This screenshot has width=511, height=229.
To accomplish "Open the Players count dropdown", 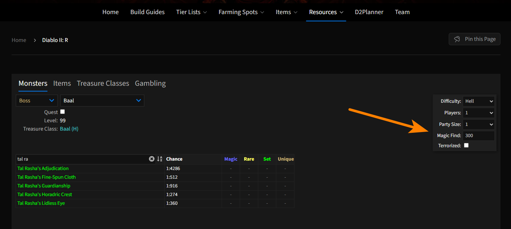I will (478, 113).
